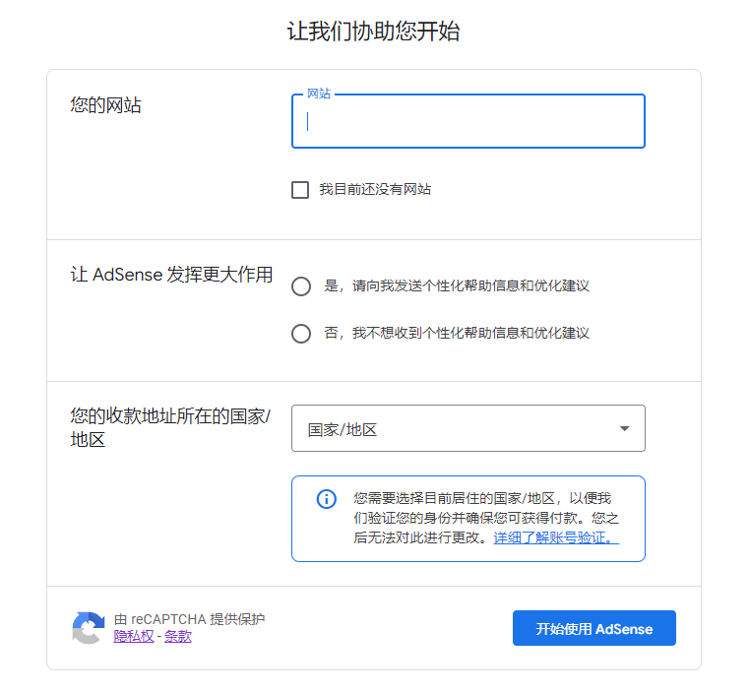Image resolution: width=749 pixels, height=693 pixels.
Task: Click the "您的网站" section title
Action: pyautogui.click(x=106, y=105)
